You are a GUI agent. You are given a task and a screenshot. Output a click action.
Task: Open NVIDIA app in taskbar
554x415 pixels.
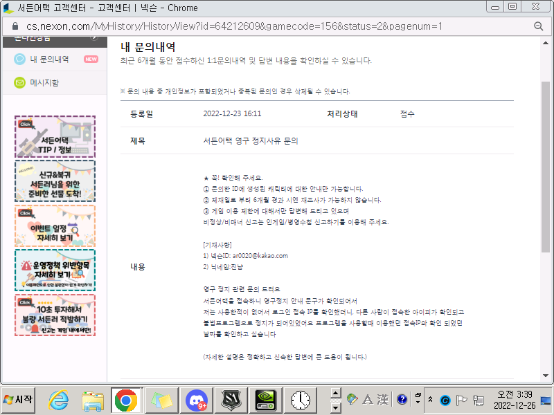[266, 400]
